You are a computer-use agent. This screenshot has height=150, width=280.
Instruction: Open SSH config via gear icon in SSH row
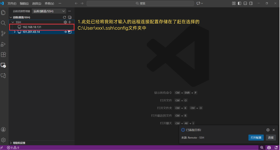tap(65, 22)
